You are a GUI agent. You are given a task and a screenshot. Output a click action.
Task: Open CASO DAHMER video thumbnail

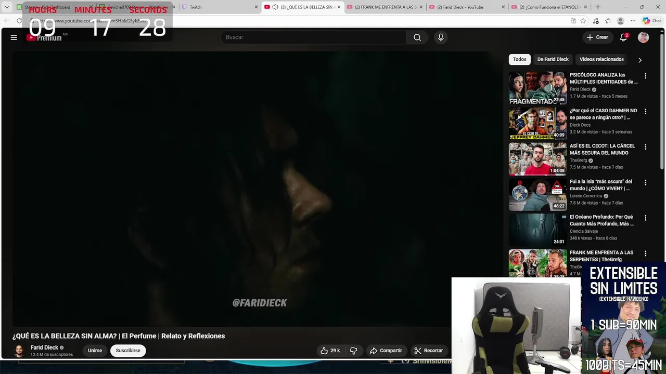537,123
